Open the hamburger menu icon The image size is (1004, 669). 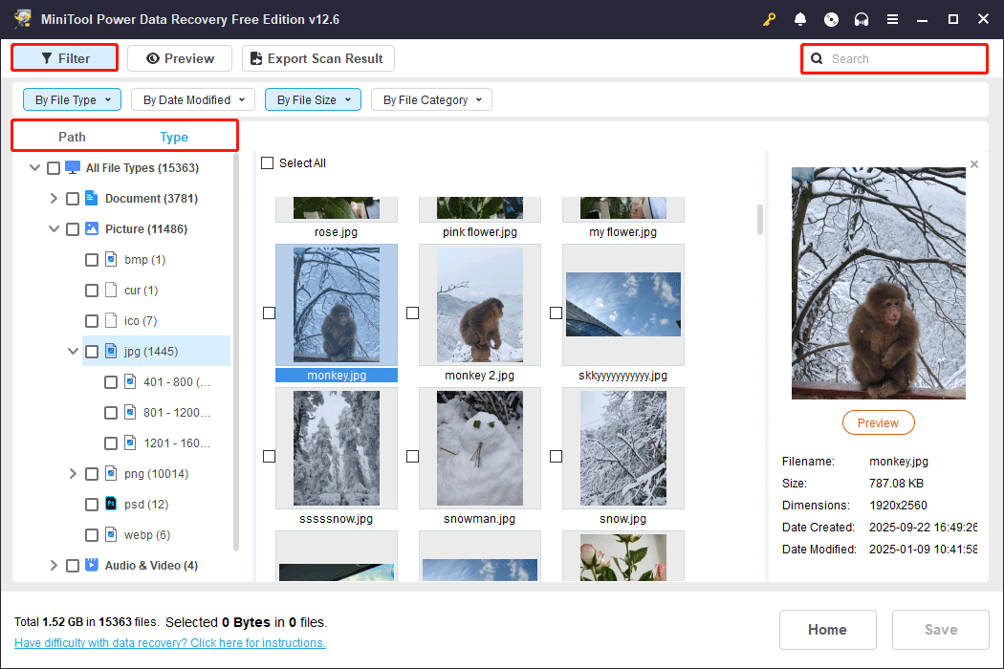pos(892,19)
